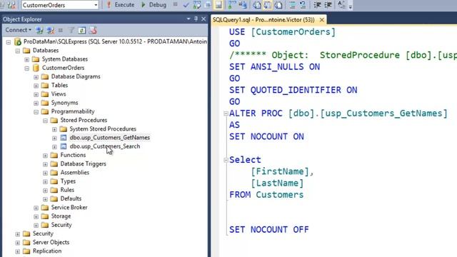This screenshot has width=457, height=257.
Task: Click the Cancel Executing Query stop icon
Action: click(175, 5)
